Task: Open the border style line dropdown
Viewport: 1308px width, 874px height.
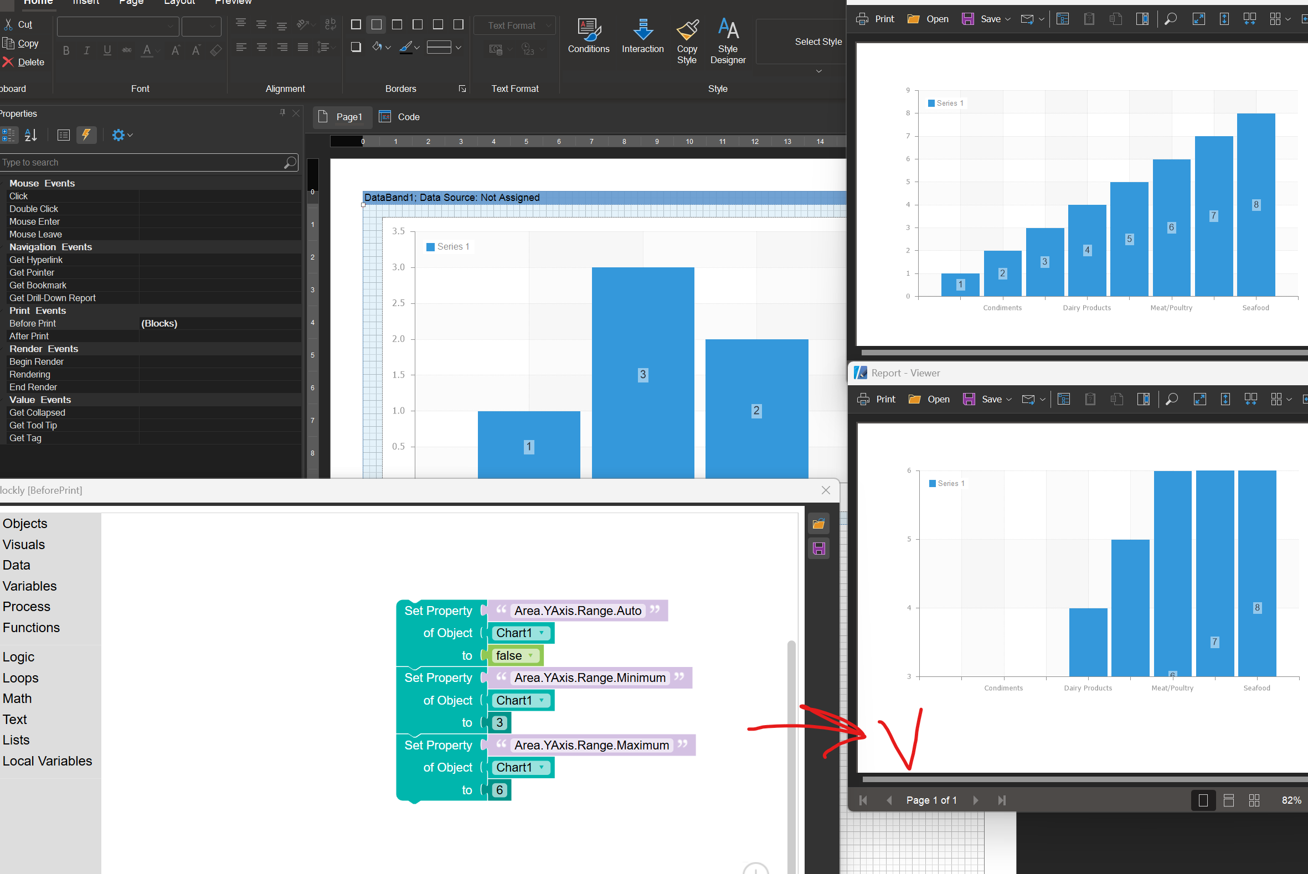Action: coord(444,48)
